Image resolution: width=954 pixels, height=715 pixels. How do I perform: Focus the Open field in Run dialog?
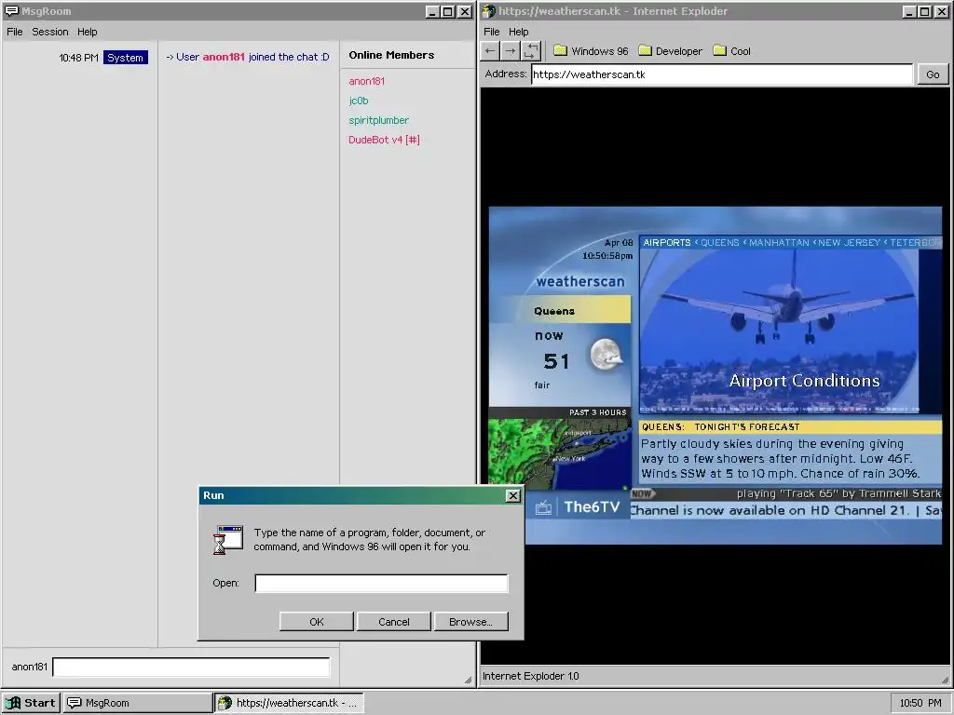point(381,583)
